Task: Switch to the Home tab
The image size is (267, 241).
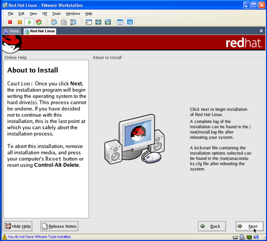Action: [x=11, y=31]
